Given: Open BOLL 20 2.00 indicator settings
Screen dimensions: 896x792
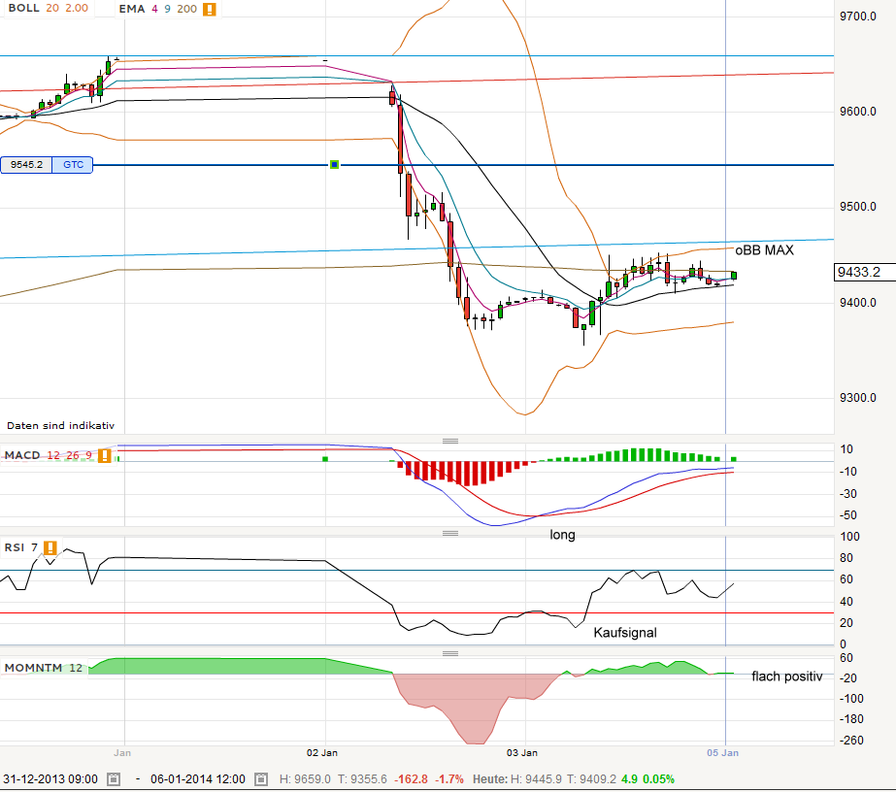Looking at the screenshot, I should [48, 8].
